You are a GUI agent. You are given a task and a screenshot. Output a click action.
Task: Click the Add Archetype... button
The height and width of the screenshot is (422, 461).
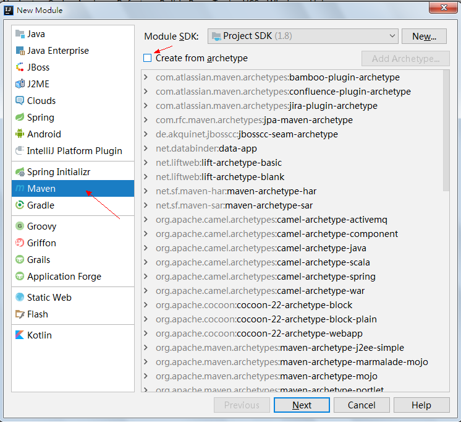click(405, 59)
